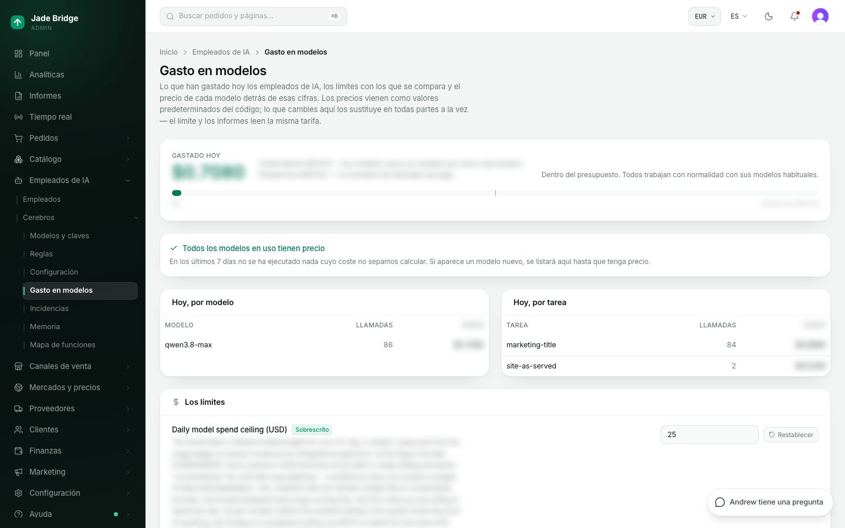Click the Proveedores truck icon

[x=18, y=408]
